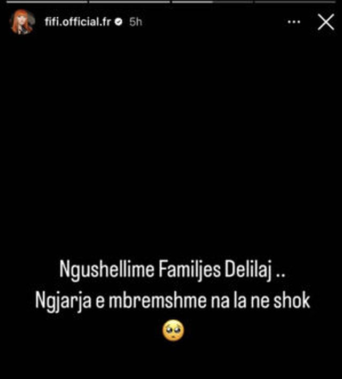Click the word mbremshme in the caption

(157, 300)
